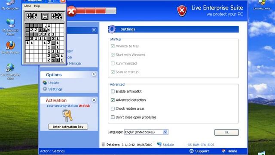275x155 pixels.
Task: Open My Network Places desktop icon
Action: (x=10, y=27)
